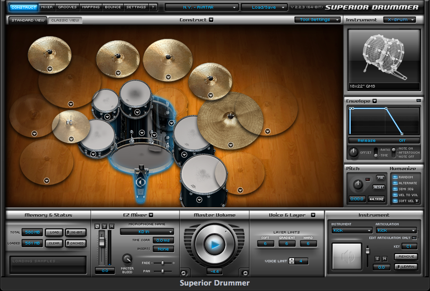Expand the Construct header menu arrow
The width and height of the screenshot is (430, 291).
(x=211, y=20)
